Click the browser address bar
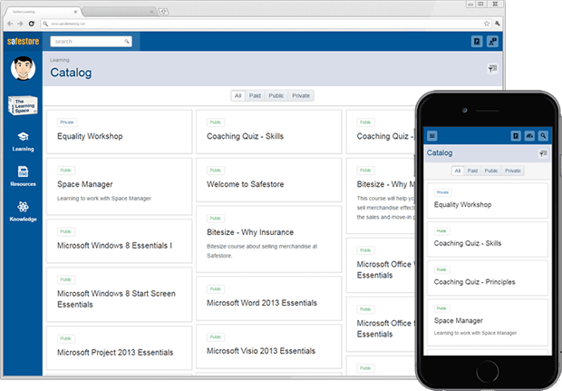562x391 pixels. pyautogui.click(x=266, y=24)
